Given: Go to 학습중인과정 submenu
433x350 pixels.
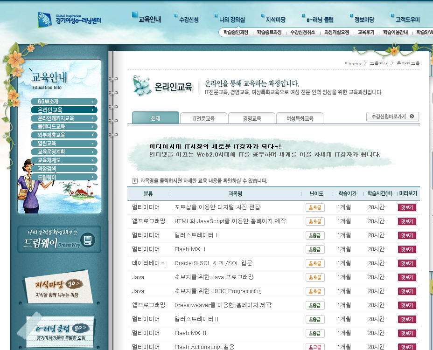Looking at the screenshot, I should click(236, 32).
